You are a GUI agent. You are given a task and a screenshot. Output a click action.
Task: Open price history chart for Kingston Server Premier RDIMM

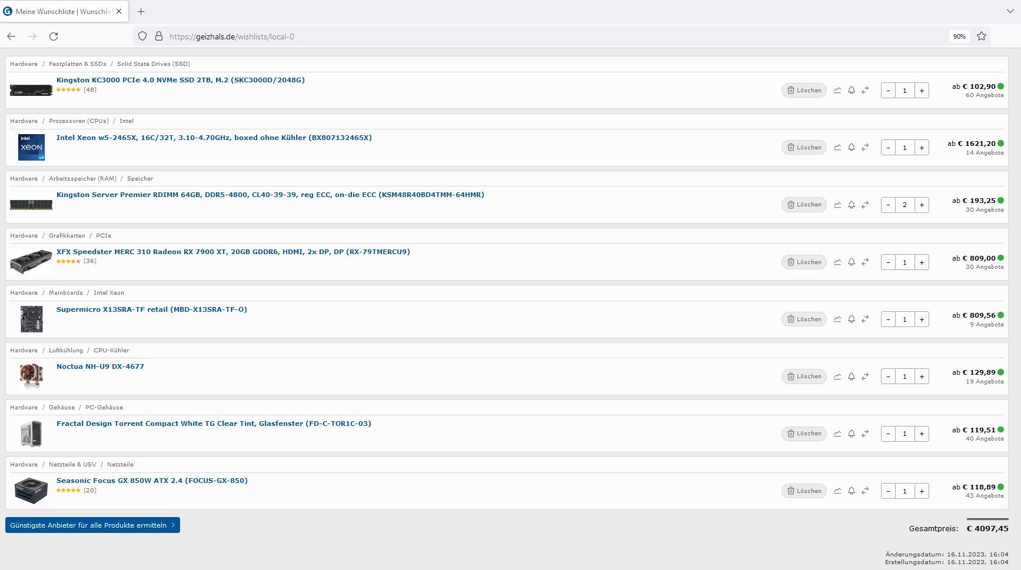(x=837, y=205)
